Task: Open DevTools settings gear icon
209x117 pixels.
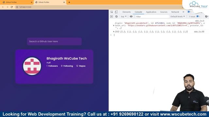Action: (x=206, y=17)
